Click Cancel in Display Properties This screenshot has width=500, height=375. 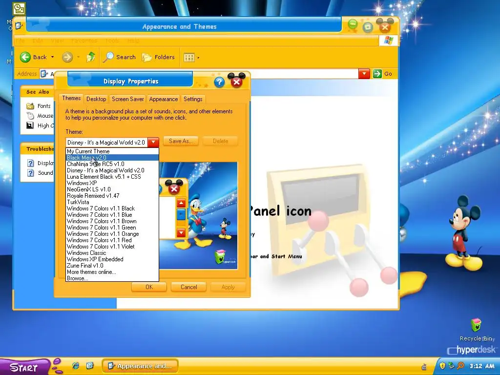pyautogui.click(x=189, y=287)
